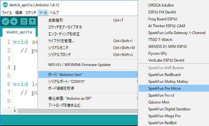Screen dimensions: 209x126
Task: Click the New sketch document icon
Action: tap(24, 22)
